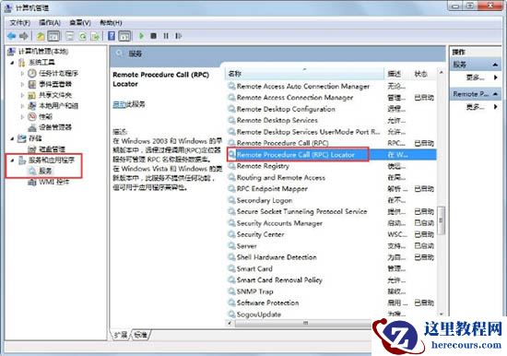
Task: Expand the Shared Folders tree node
Action: pos(22,95)
